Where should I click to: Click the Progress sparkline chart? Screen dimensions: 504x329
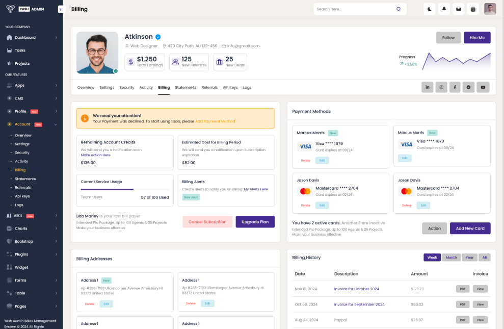[x=456, y=61]
